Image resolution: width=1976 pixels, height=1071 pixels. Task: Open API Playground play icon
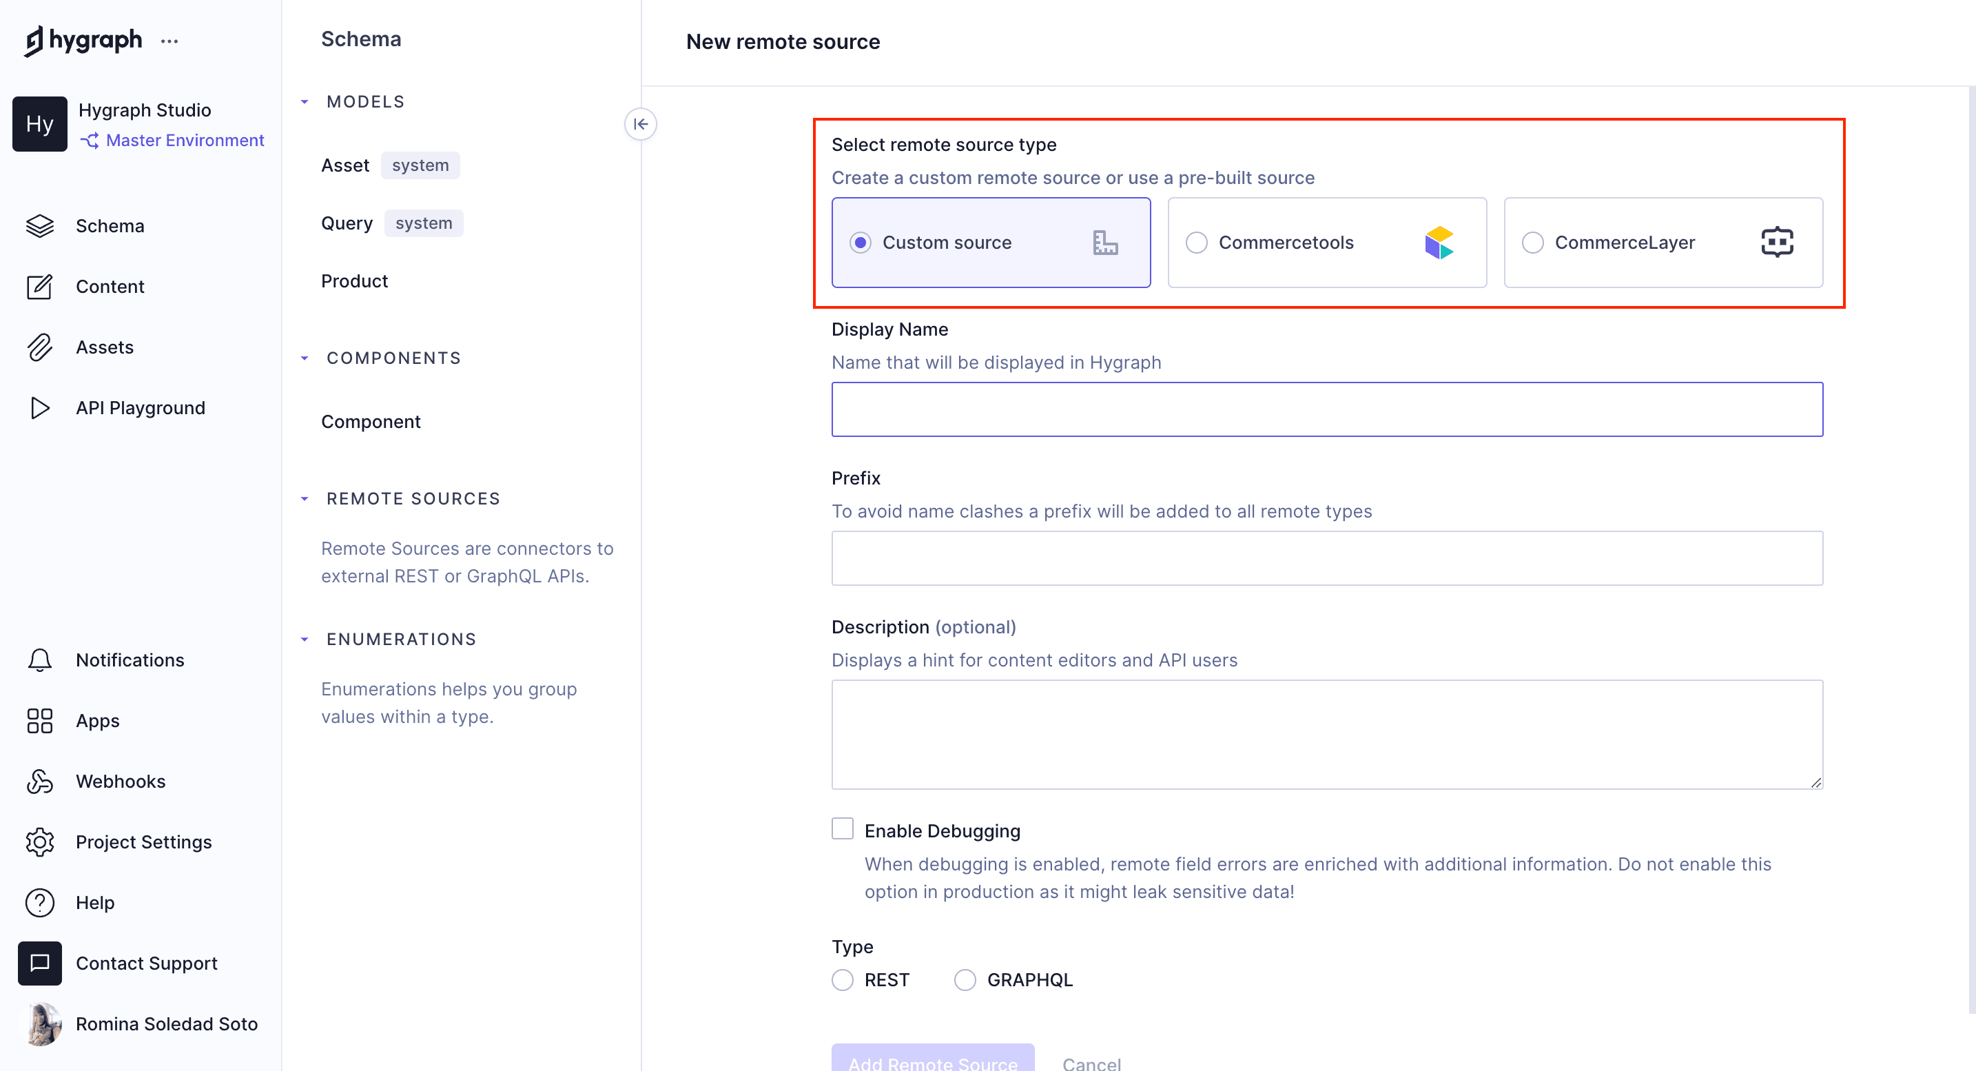coord(40,407)
